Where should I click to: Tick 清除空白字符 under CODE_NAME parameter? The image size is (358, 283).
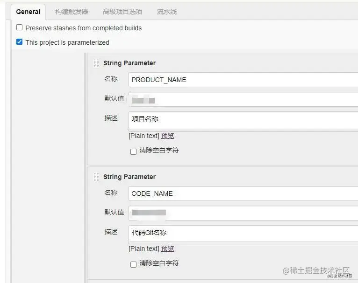pyautogui.click(x=133, y=264)
